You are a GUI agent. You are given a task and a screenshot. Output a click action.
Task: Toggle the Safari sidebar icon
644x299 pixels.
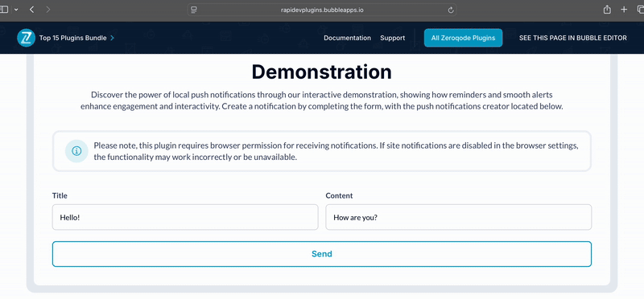(x=4, y=10)
